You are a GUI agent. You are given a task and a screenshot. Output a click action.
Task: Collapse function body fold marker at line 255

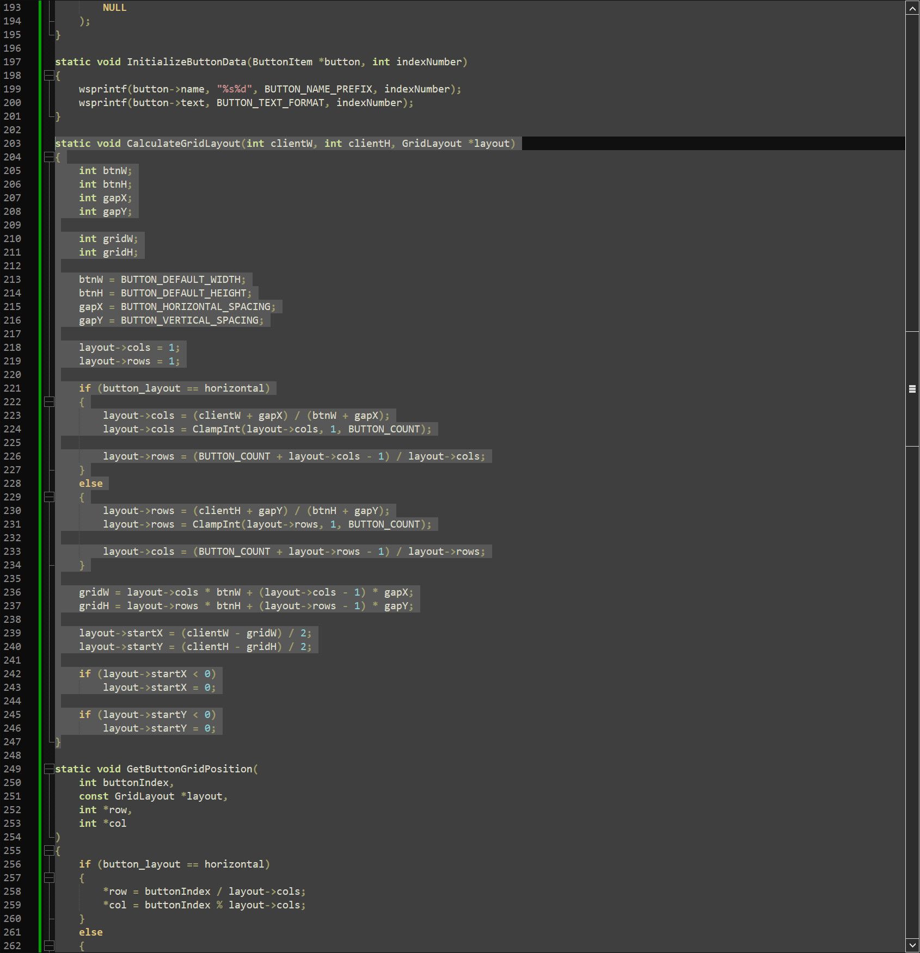tap(49, 851)
